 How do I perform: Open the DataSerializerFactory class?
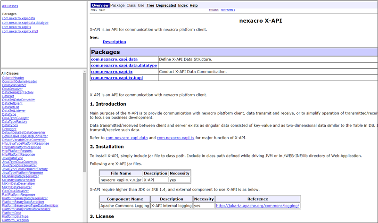click(x=18, y=92)
